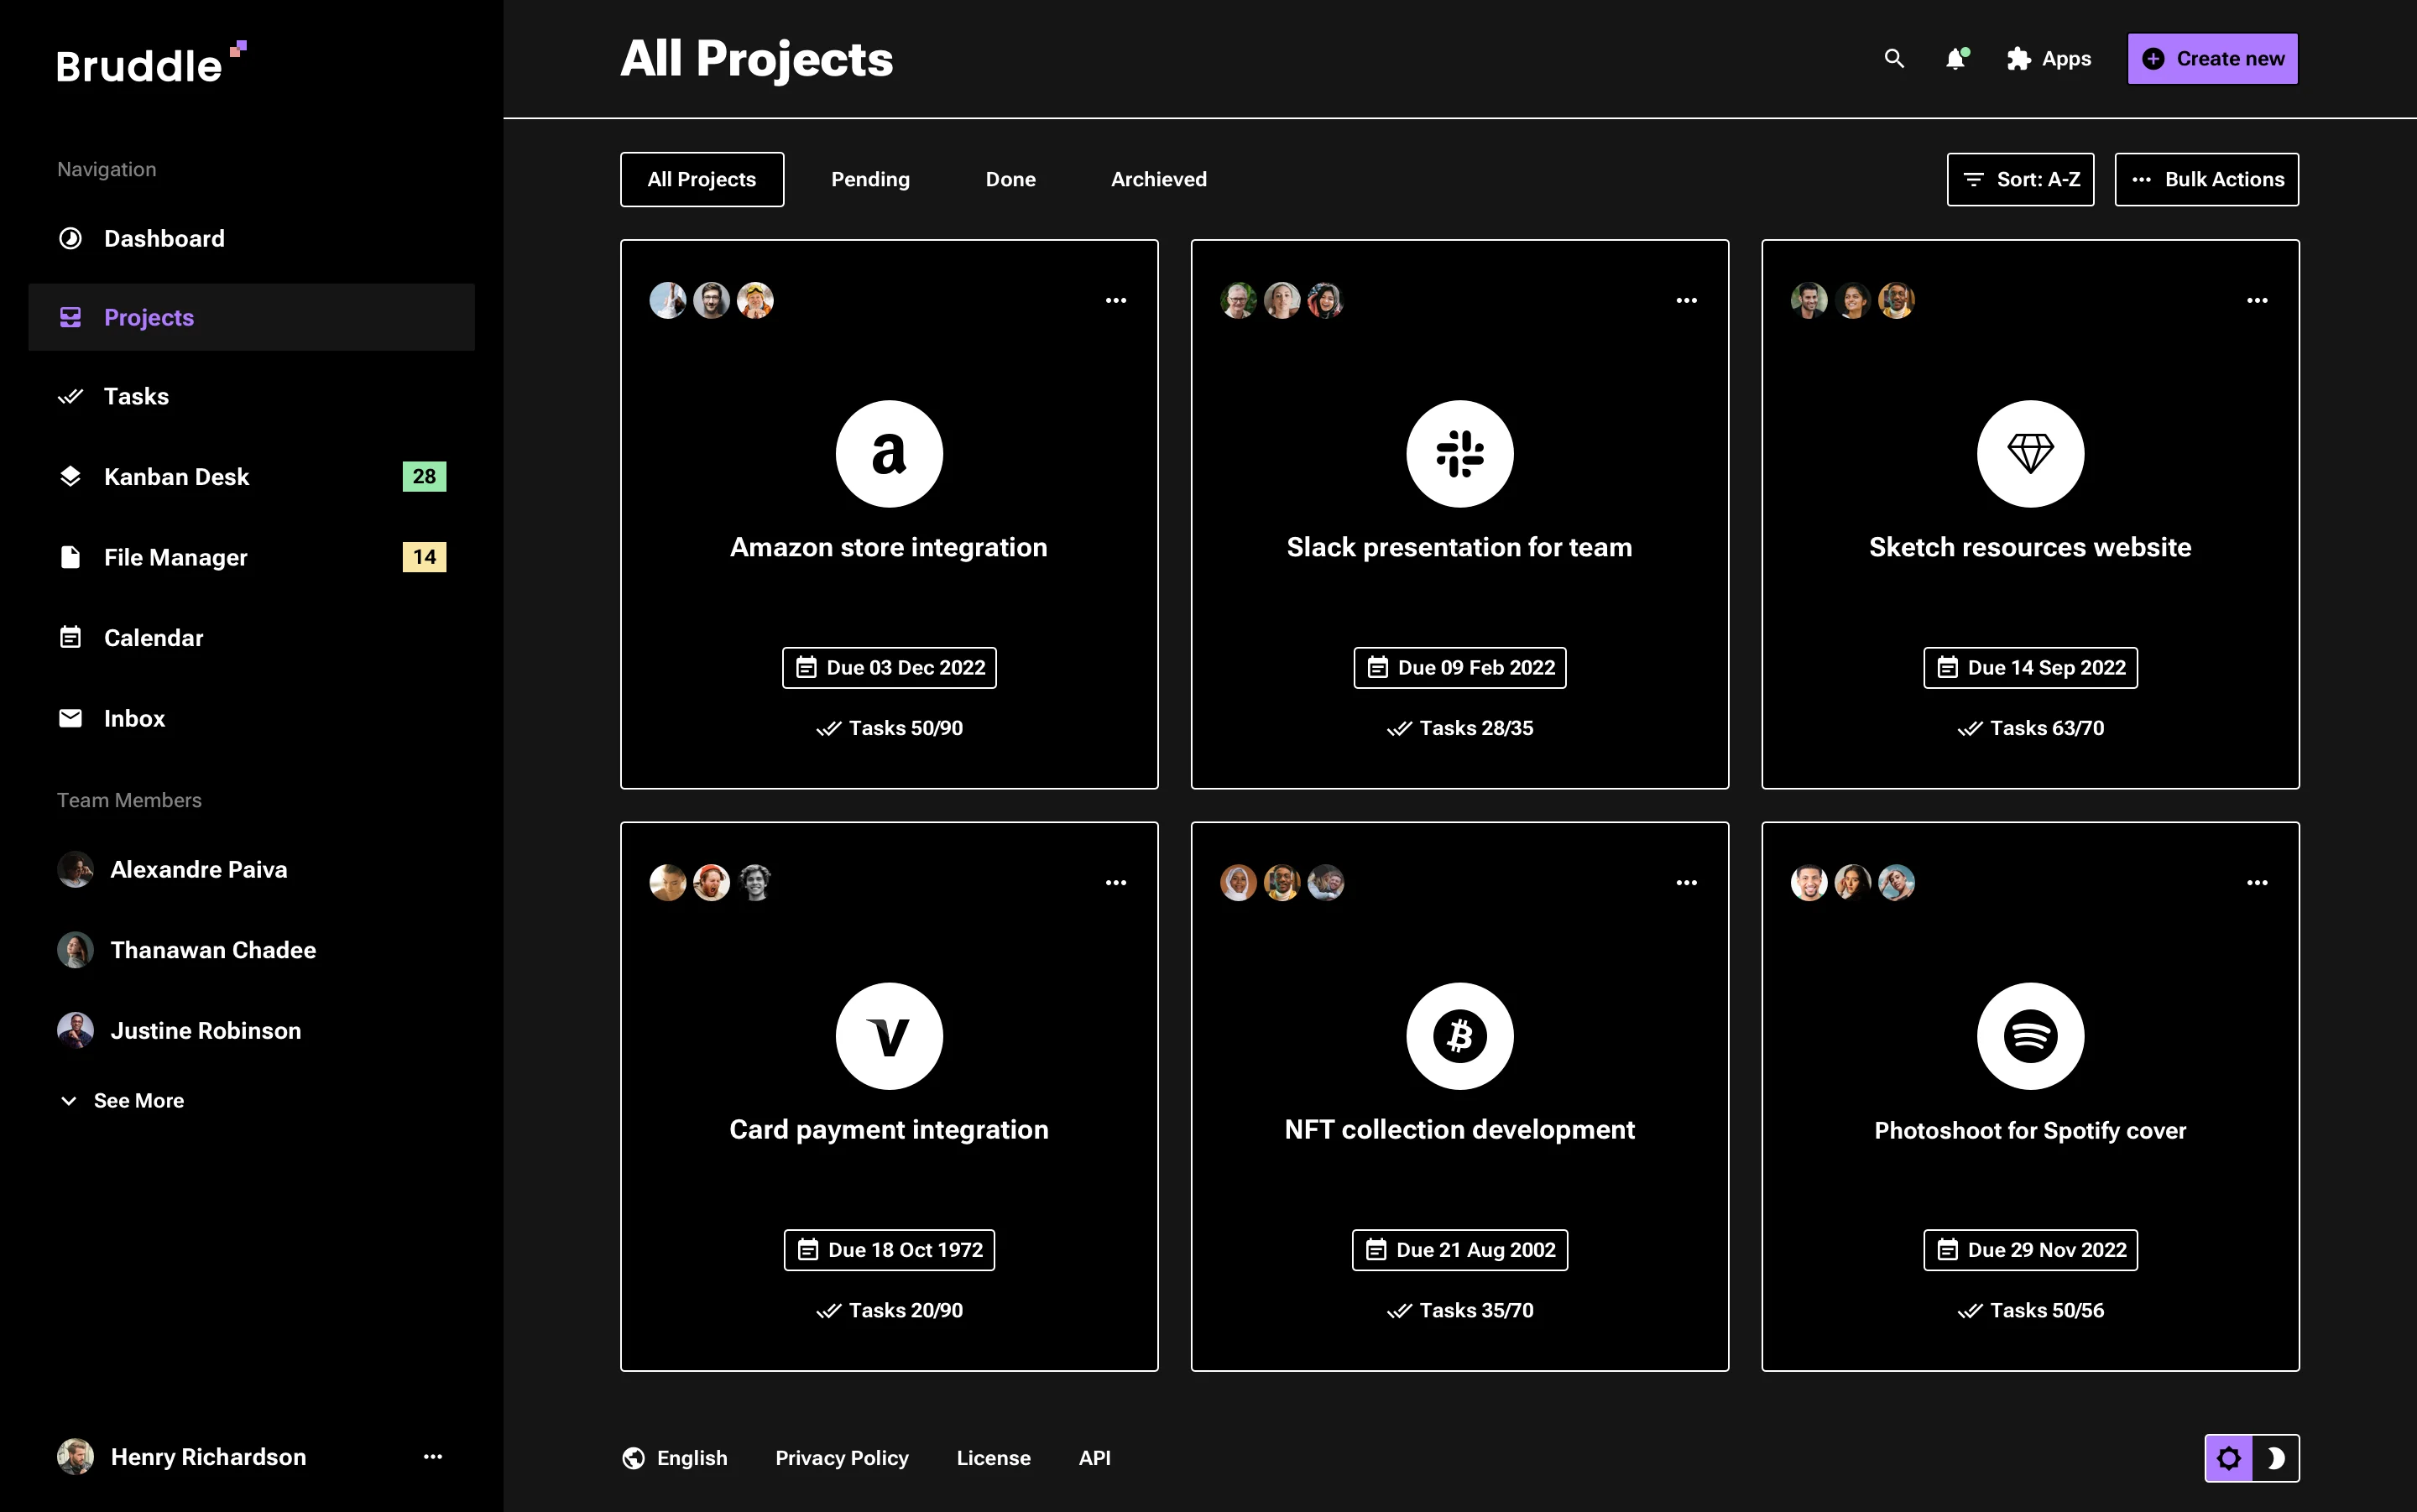Switch to the Pending tab
The height and width of the screenshot is (1512, 2417).
click(x=870, y=179)
